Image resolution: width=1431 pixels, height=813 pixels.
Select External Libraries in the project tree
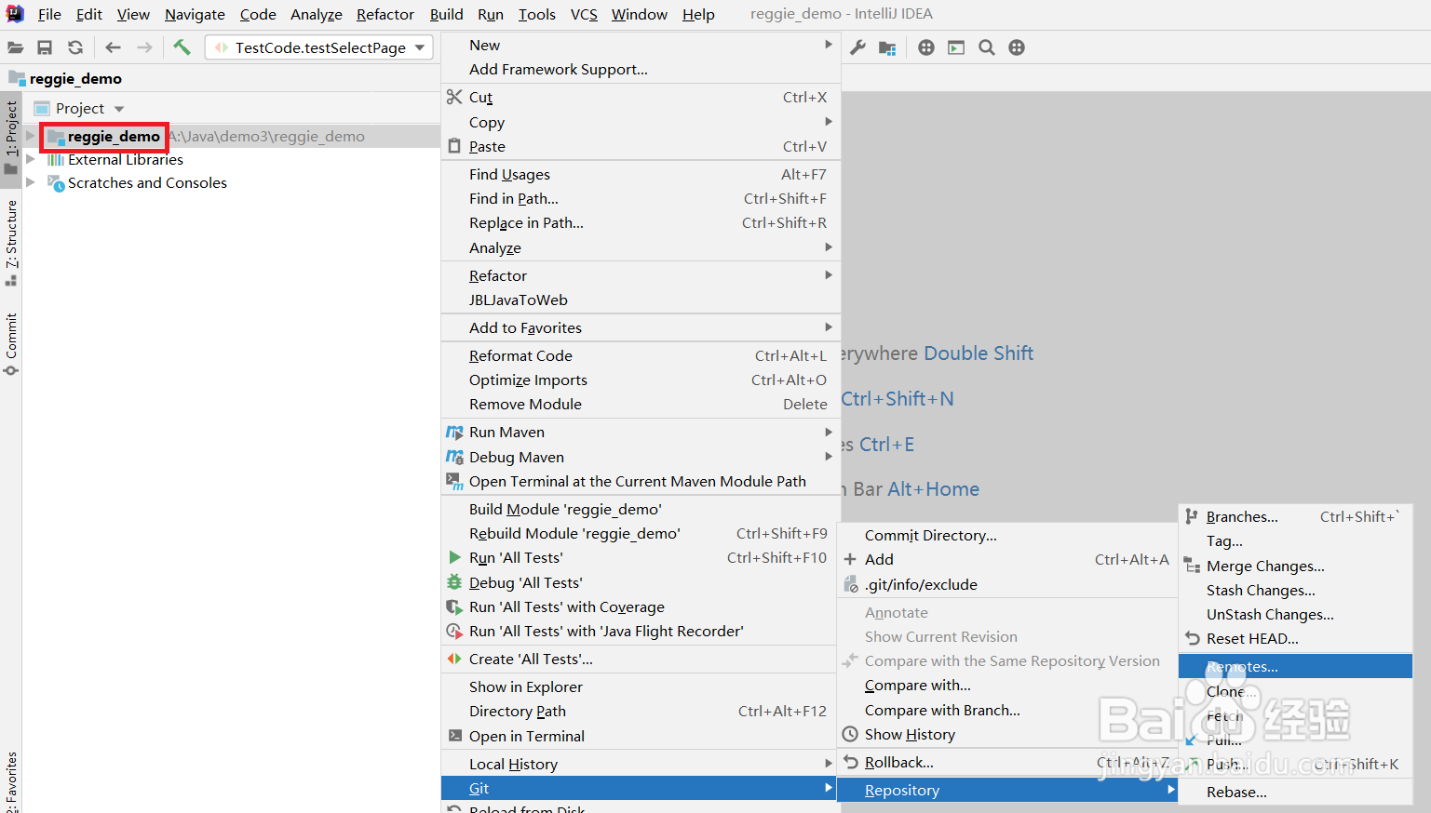[x=126, y=159]
